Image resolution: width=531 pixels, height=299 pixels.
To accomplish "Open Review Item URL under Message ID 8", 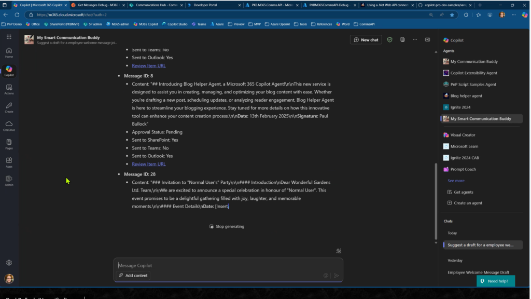I will (149, 164).
